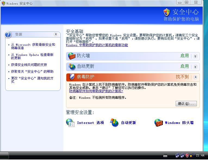Viewport: 208px width, 160px height.
Task: Click the 启用 status in 自动更新 row
Action: [x=184, y=66]
